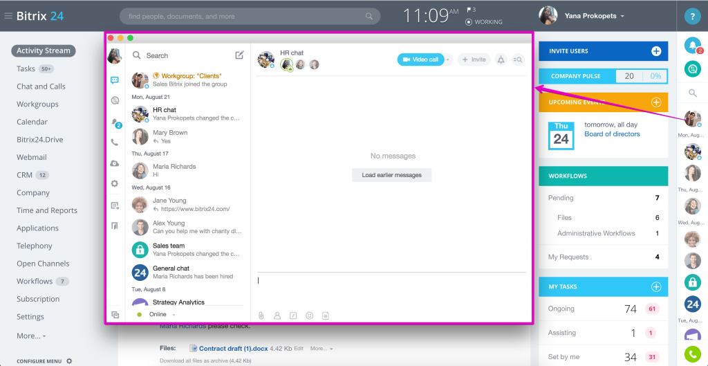The width and height of the screenshot is (708, 366).
Task: Mute HR chat notifications with bell icon
Action: (501, 60)
